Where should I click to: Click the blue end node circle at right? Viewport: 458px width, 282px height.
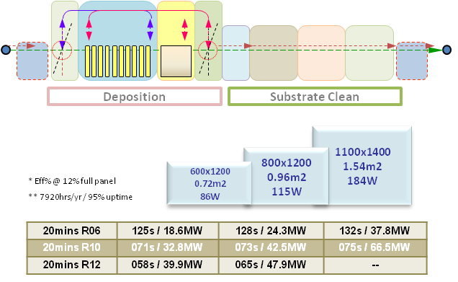(x=446, y=50)
